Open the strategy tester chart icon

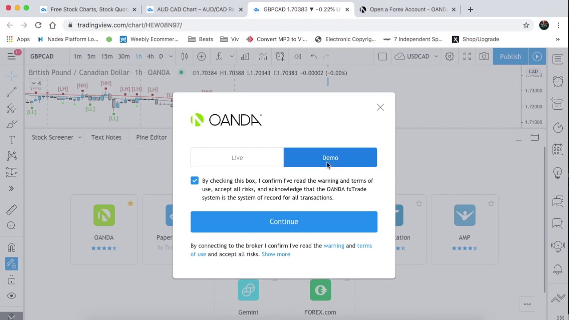click(263, 56)
